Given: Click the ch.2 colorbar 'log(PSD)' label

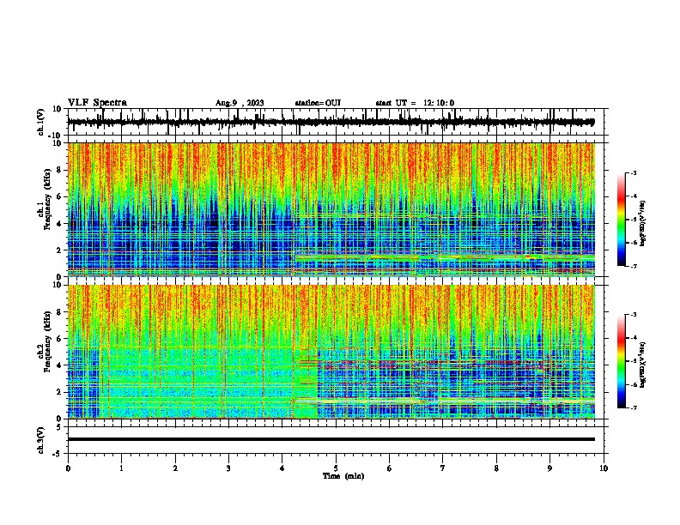Looking at the screenshot, I should pos(643,365).
